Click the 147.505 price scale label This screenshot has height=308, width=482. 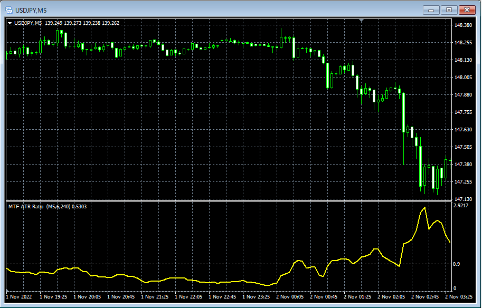pyautogui.click(x=463, y=147)
